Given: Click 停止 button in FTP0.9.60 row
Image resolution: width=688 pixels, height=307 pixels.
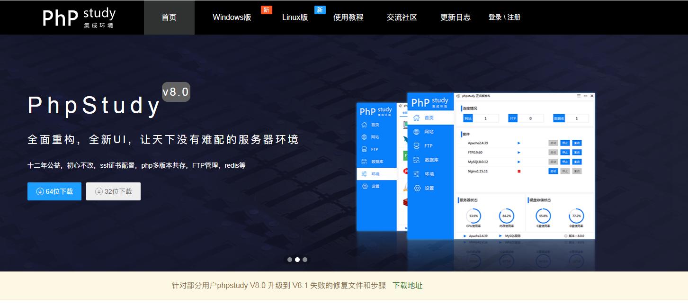Looking at the screenshot, I should 565,152.
